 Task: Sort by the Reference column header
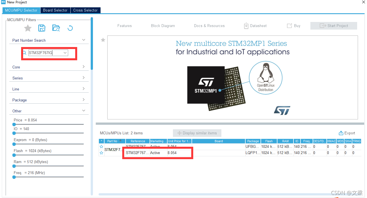(x=138, y=141)
